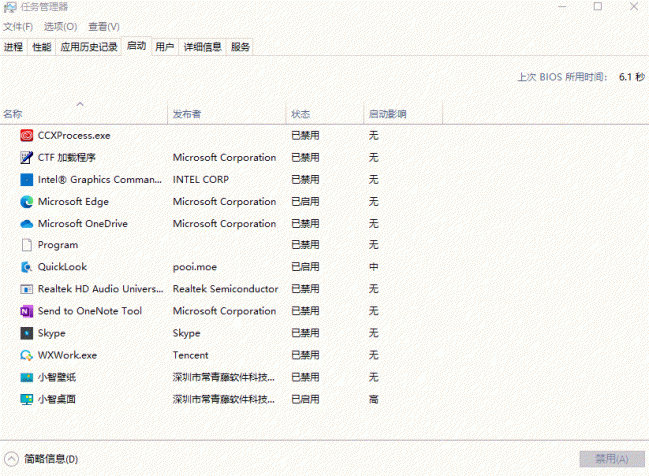
Task: Click the QuickLook icon
Action: point(27,267)
